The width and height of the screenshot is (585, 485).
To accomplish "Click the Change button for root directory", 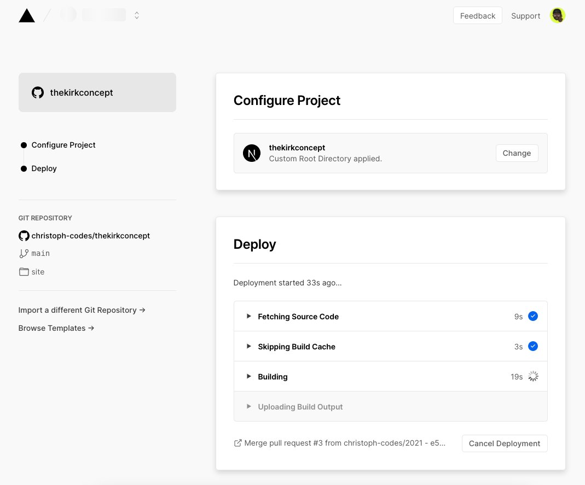I will pos(517,153).
